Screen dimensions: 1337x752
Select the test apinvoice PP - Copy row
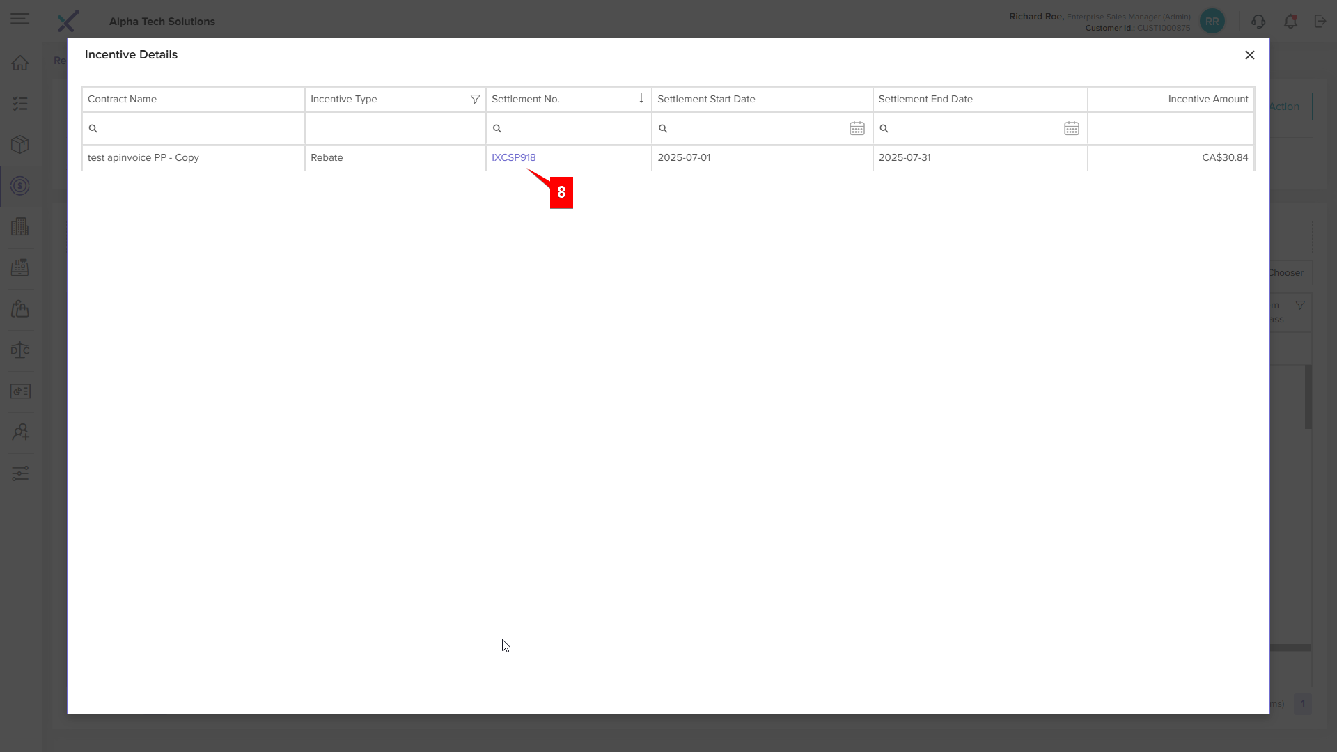[668, 158]
